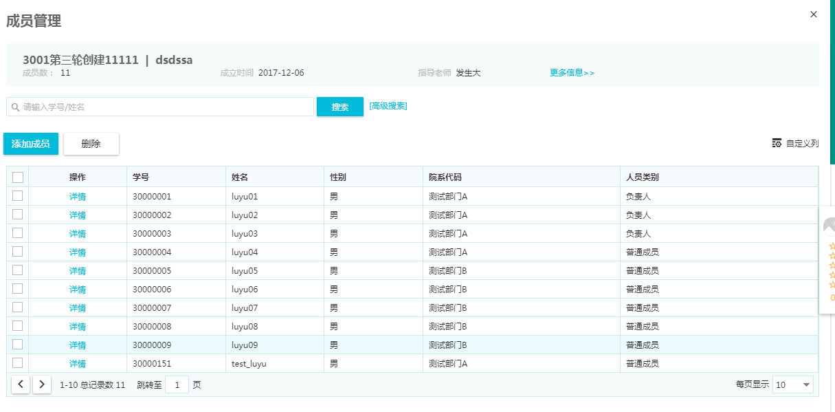Check the row checkbox for luyu05
Screen dimensions: 835x412
[18, 270]
